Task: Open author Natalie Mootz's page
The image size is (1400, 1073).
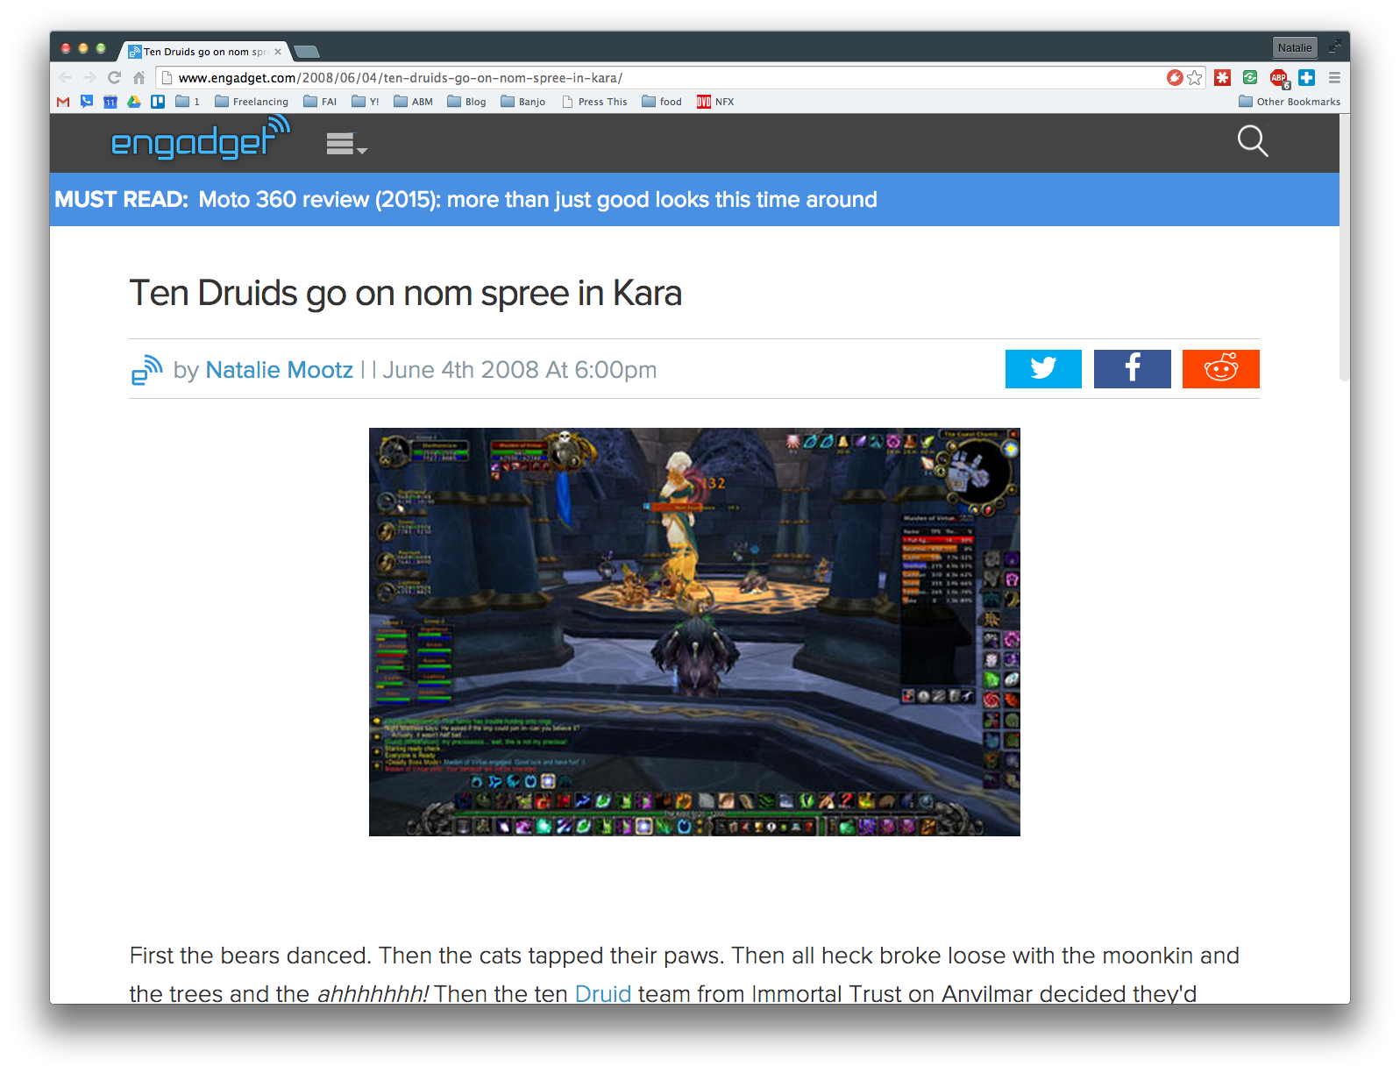Action: 279,370
